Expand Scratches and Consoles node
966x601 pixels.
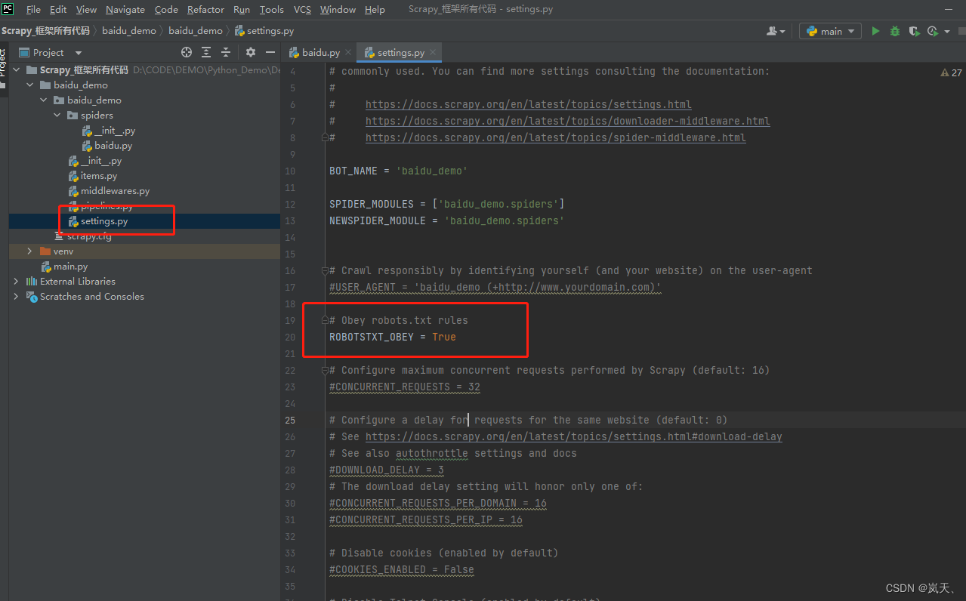tap(16, 296)
